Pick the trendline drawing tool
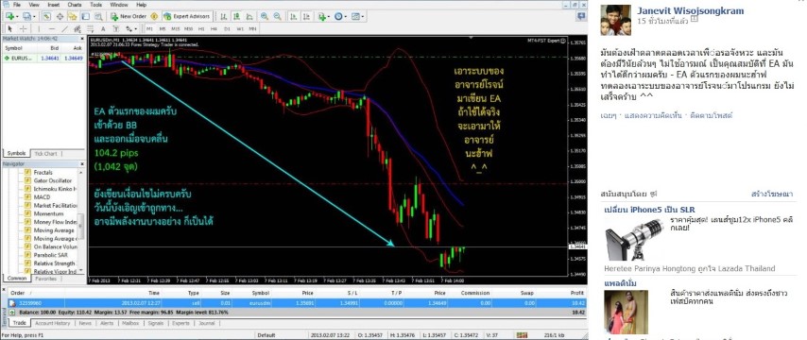 point(65,28)
